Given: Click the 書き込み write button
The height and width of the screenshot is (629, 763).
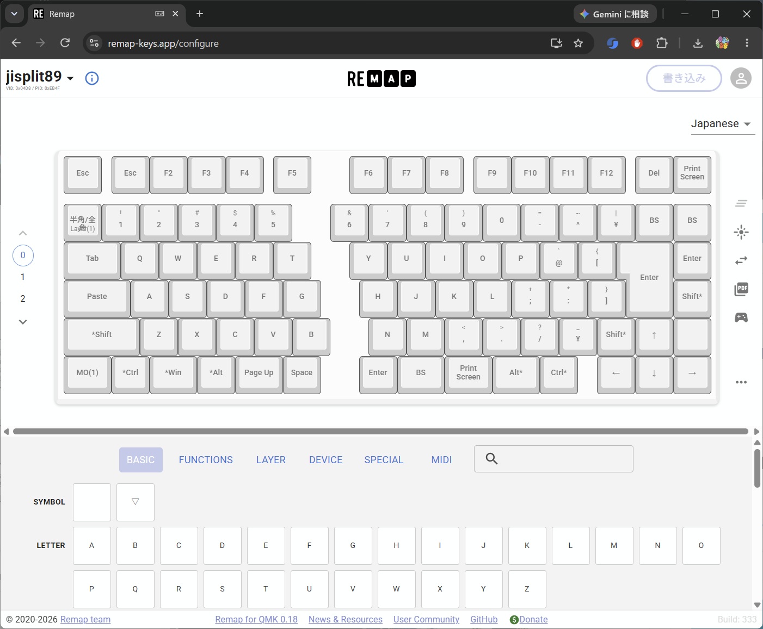Looking at the screenshot, I should point(684,78).
